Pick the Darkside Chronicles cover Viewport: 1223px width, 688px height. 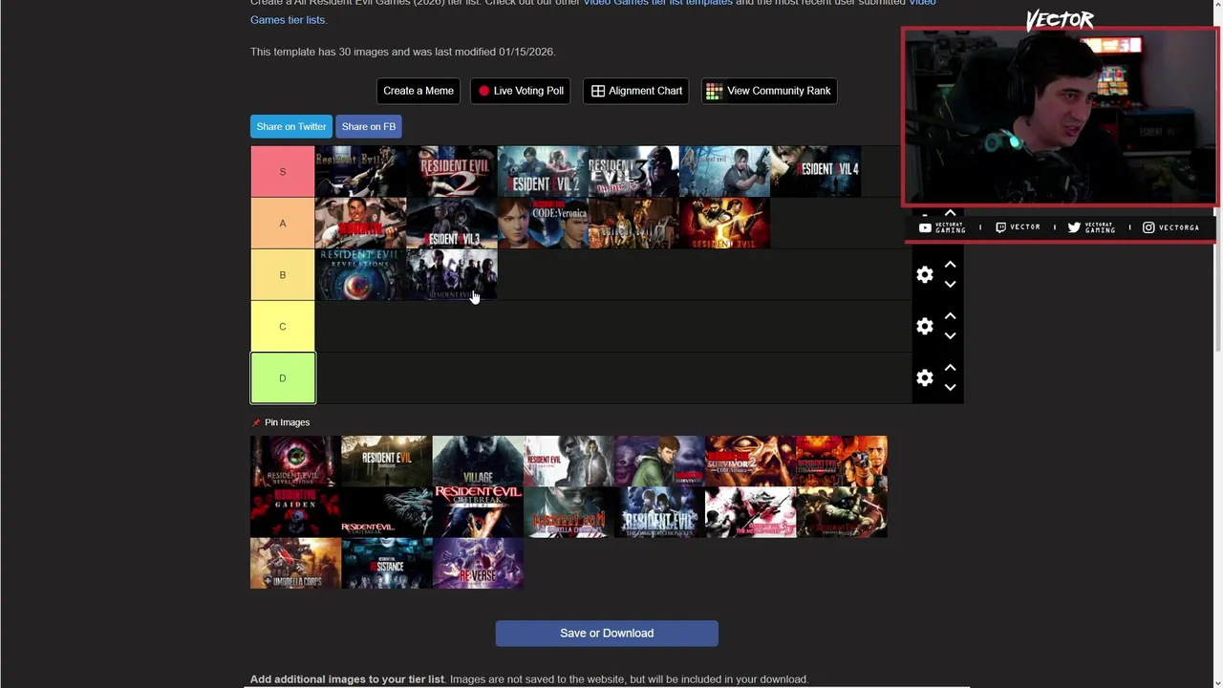click(x=659, y=512)
